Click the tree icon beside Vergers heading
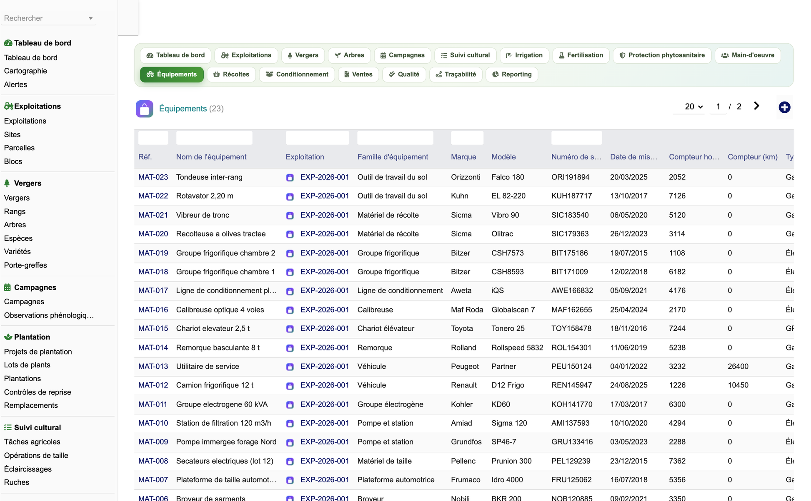The width and height of the screenshot is (811, 501). pyautogui.click(x=7, y=183)
